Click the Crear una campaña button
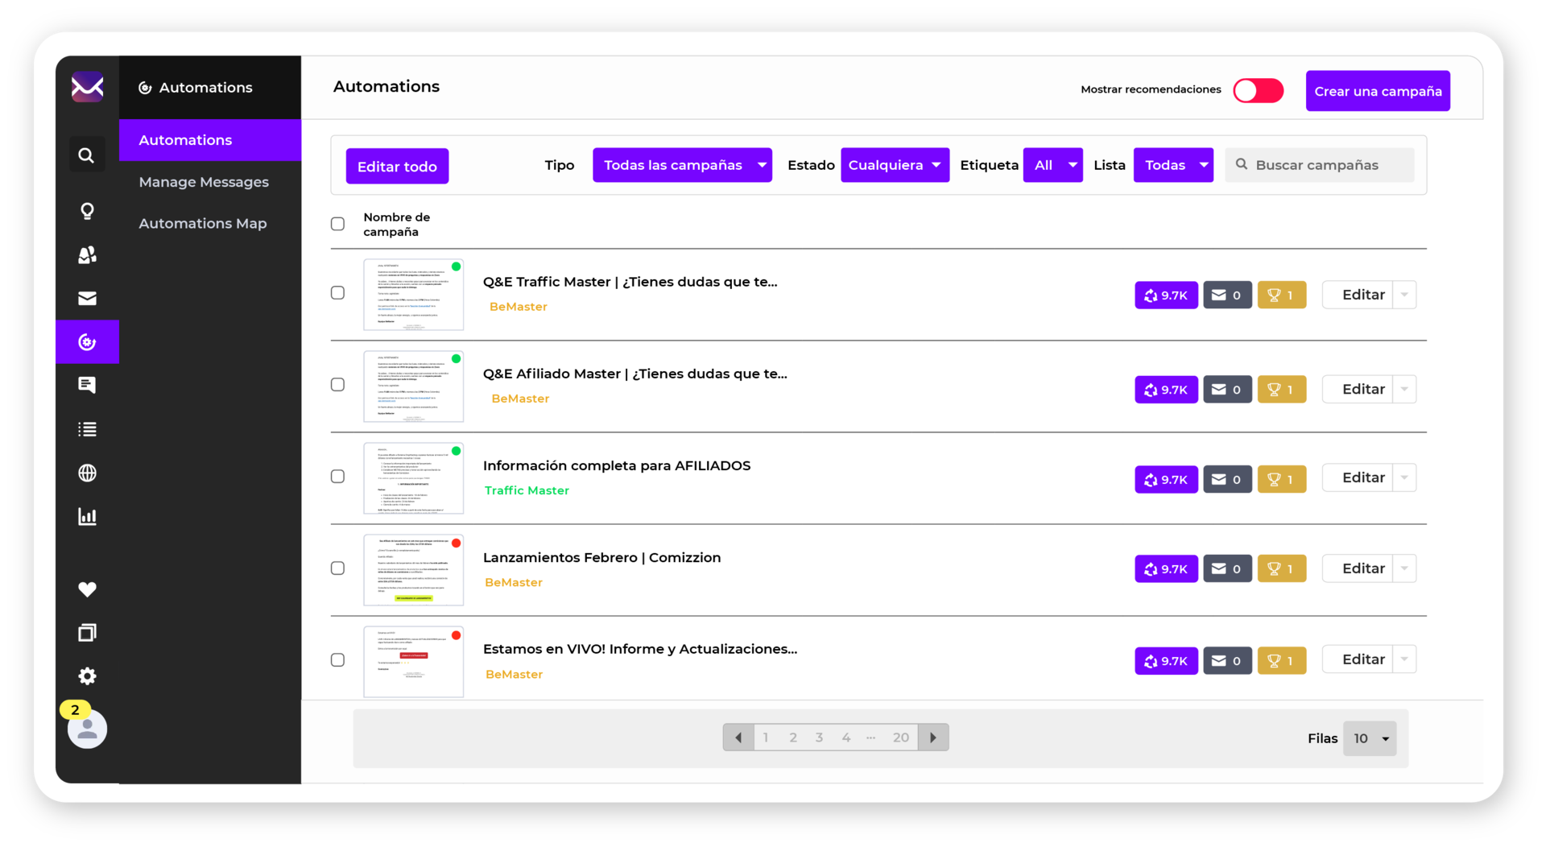 (1378, 91)
